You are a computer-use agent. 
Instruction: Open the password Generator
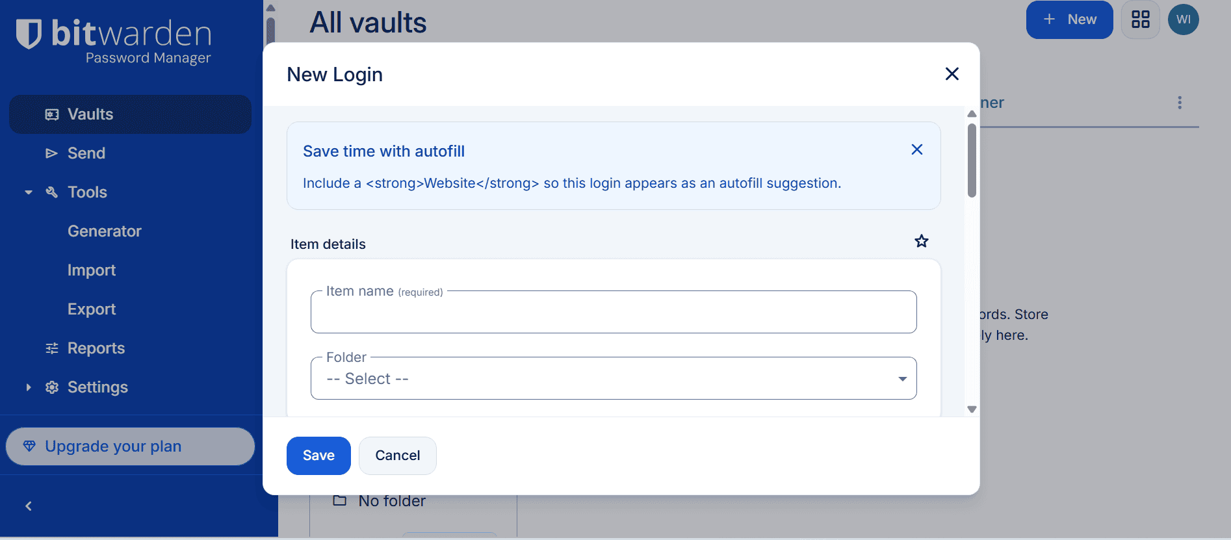[x=105, y=231]
